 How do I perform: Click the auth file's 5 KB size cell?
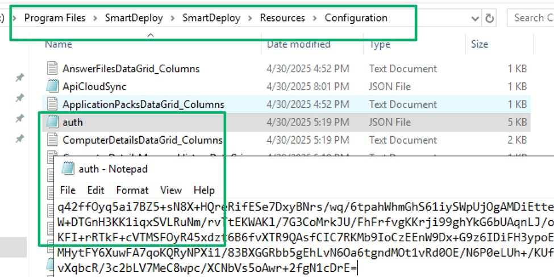pos(517,122)
